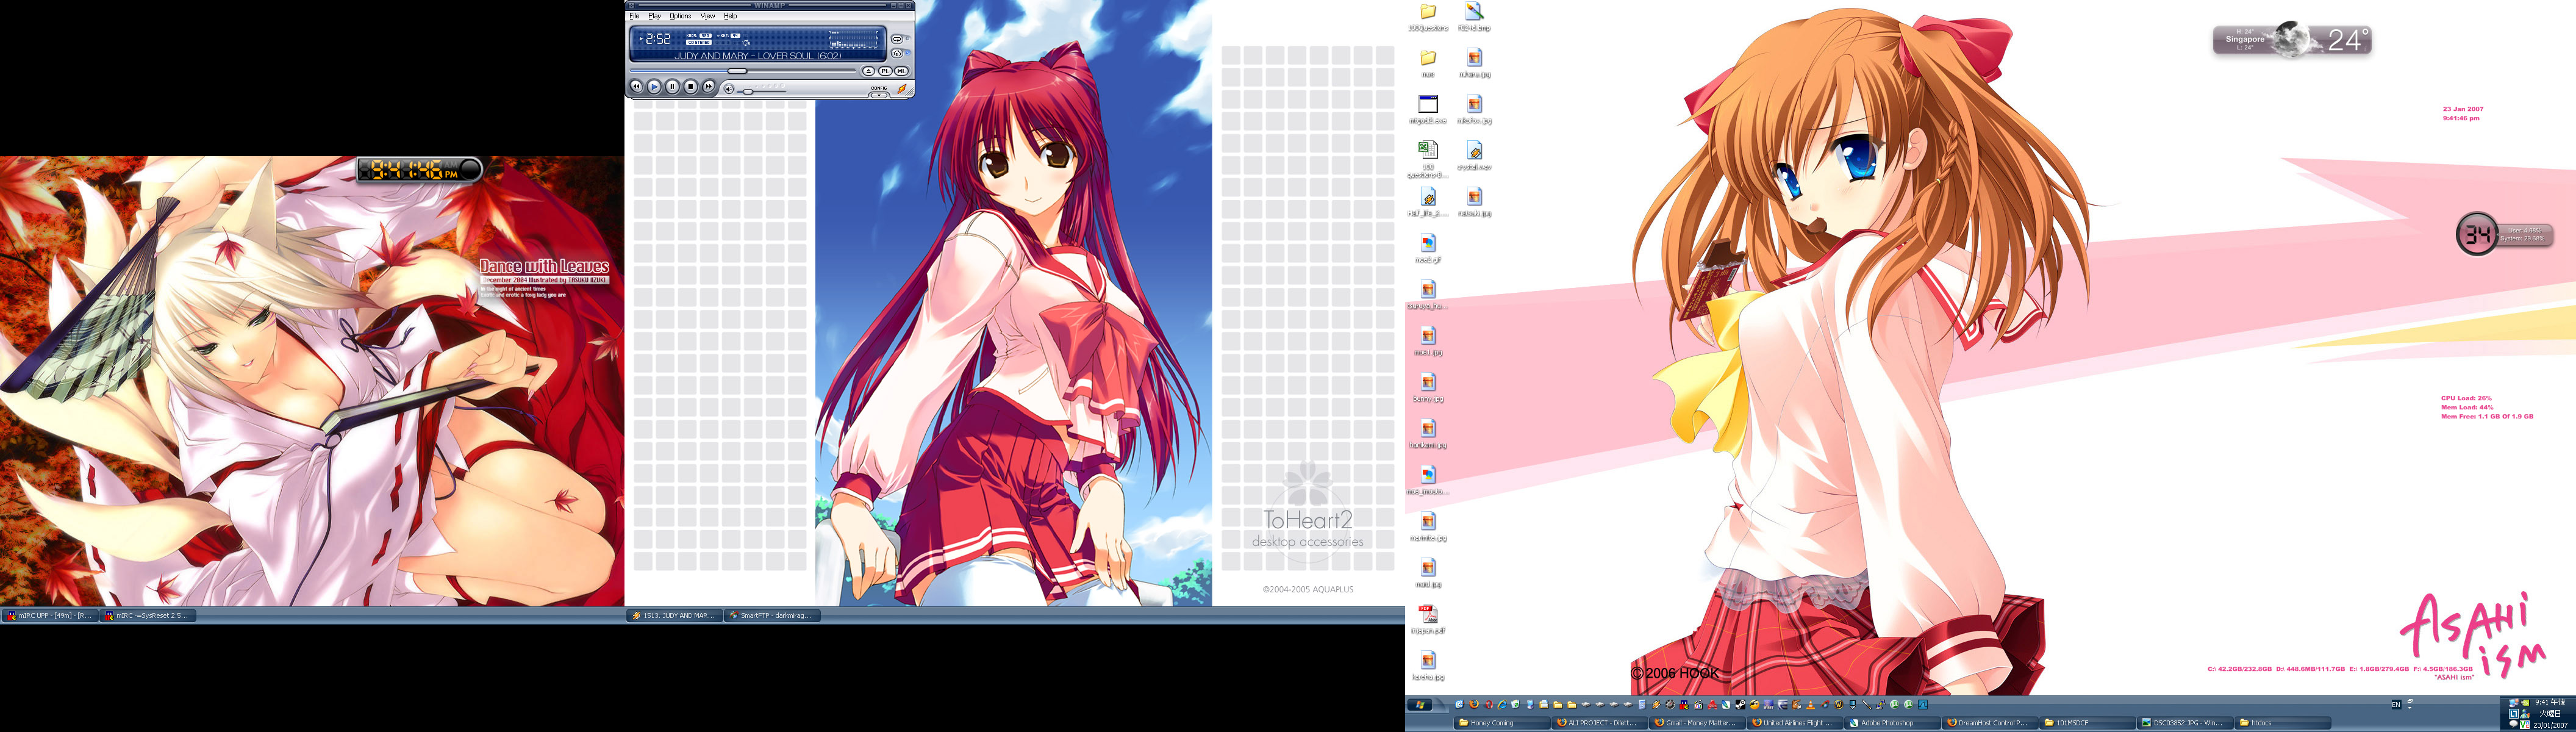Toggle repeat mode in Winamp
Image resolution: width=2576 pixels, height=732 pixels.
897,40
